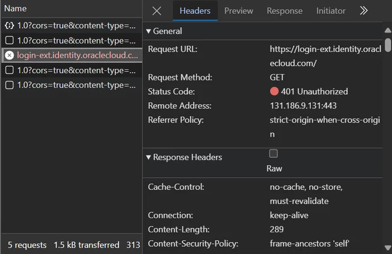
Task: Close the request details pane
Action: [157, 11]
